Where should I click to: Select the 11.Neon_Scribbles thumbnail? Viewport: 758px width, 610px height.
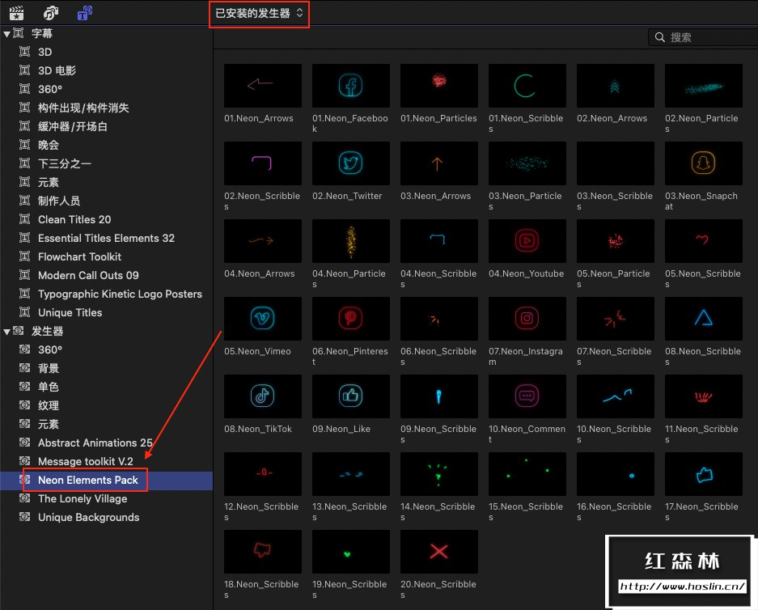703,396
